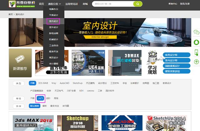Click 首页 in the breadcrumb trail
This screenshot has width=200, height=131.
click(11, 14)
